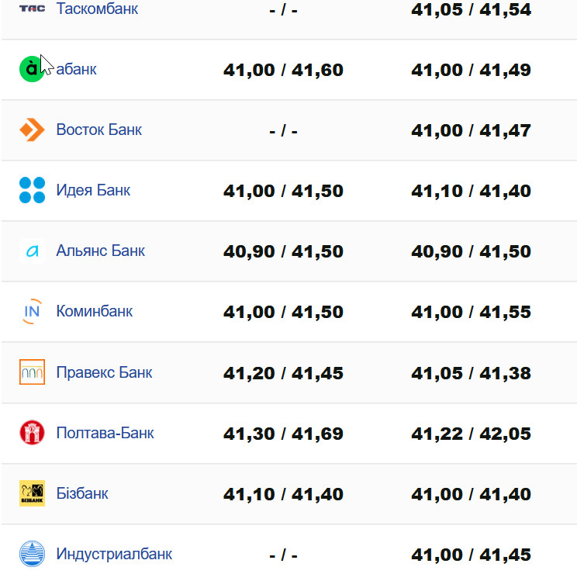Go to the Альянс Банк link
This screenshot has width=577, height=574.
coord(100,251)
